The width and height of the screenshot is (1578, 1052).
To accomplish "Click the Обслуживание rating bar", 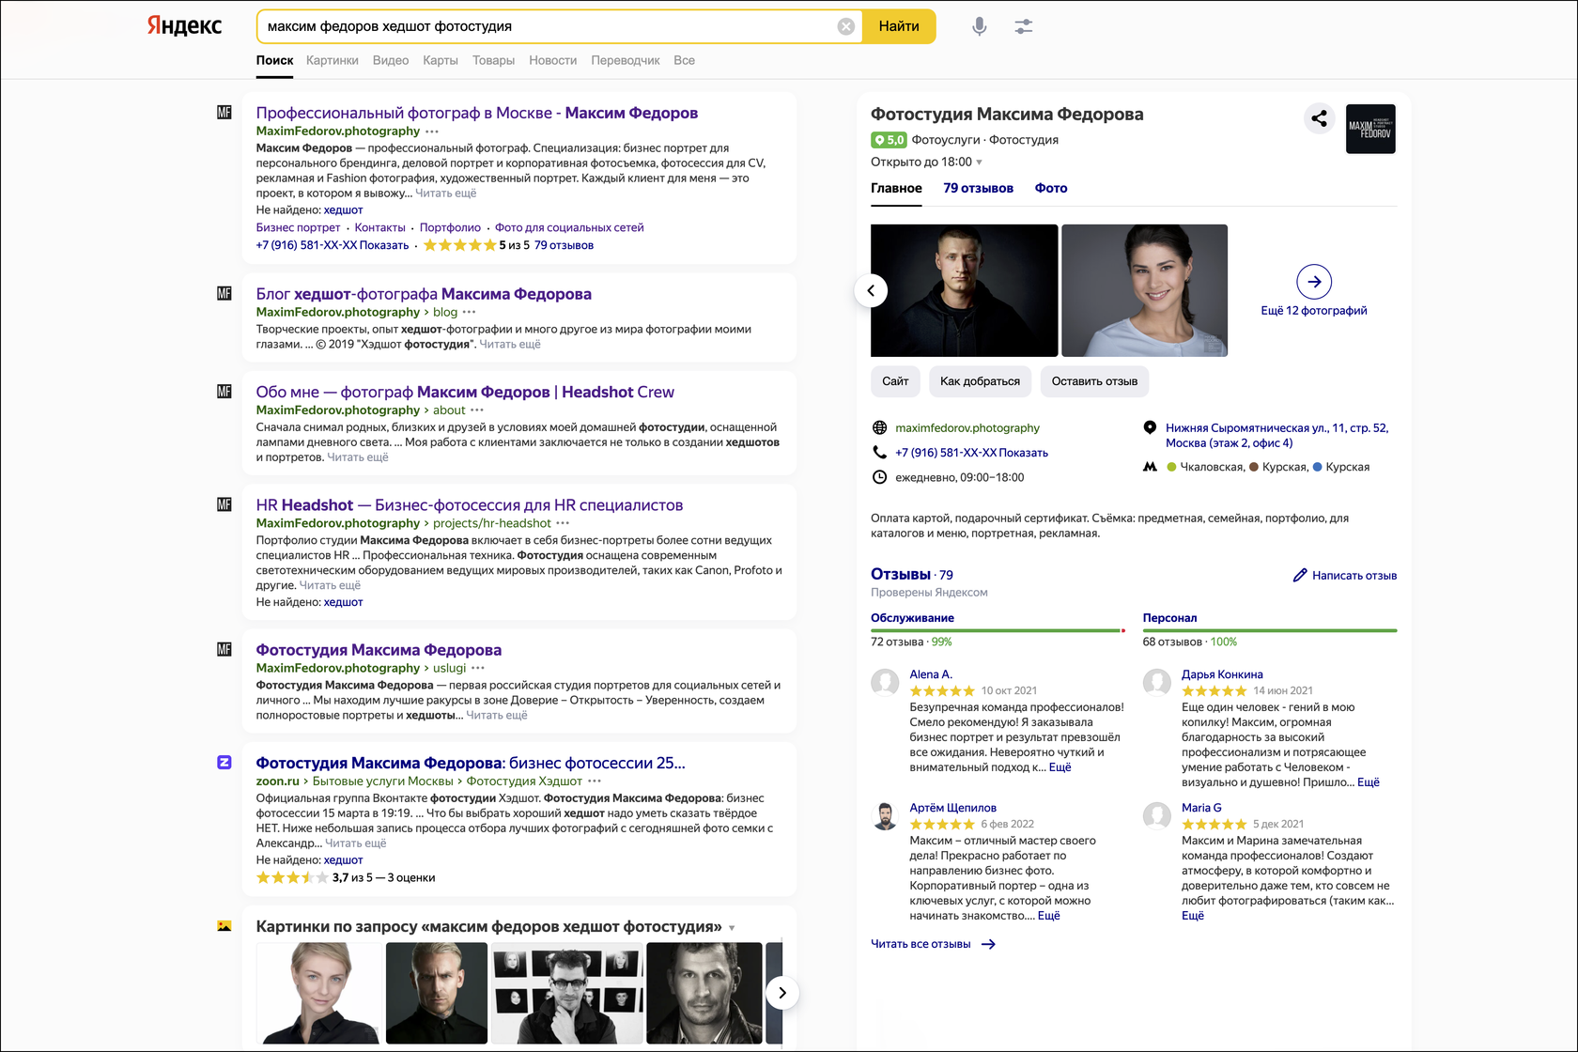I will pos(998,630).
